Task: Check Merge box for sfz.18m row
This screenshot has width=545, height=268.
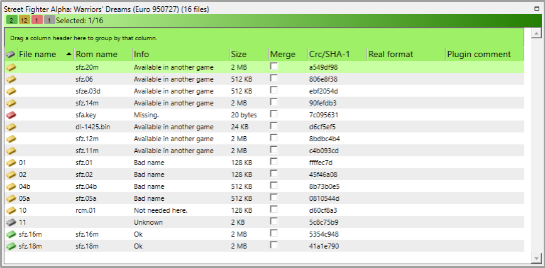Action: [x=274, y=245]
